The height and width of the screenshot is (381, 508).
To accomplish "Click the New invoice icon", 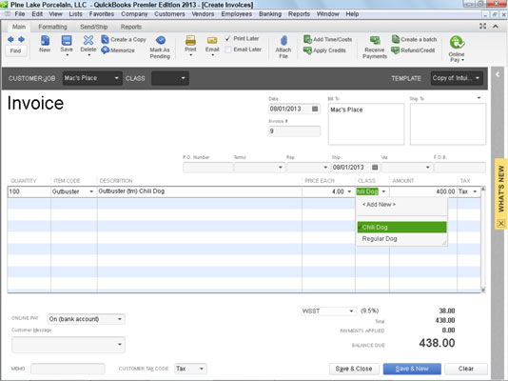I will point(45,41).
